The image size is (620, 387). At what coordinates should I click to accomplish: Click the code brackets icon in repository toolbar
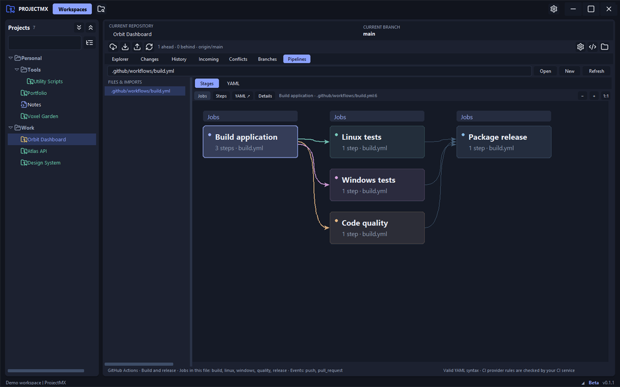tap(592, 47)
